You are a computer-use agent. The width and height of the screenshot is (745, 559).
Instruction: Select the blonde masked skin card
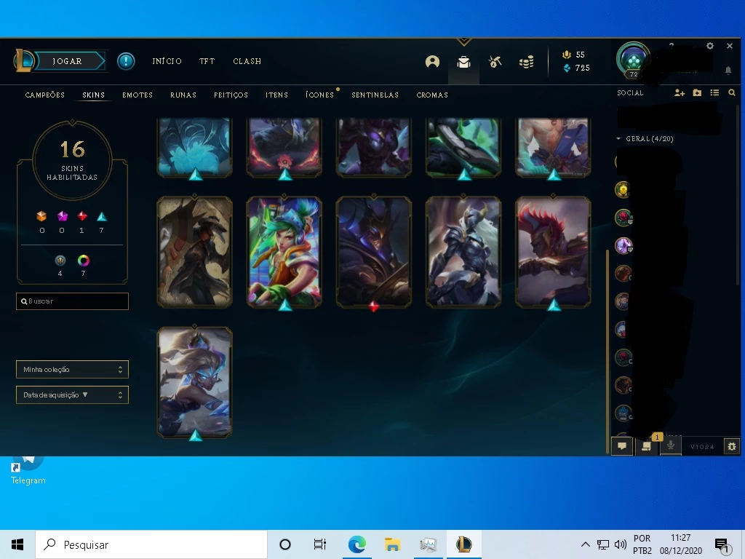click(x=194, y=382)
